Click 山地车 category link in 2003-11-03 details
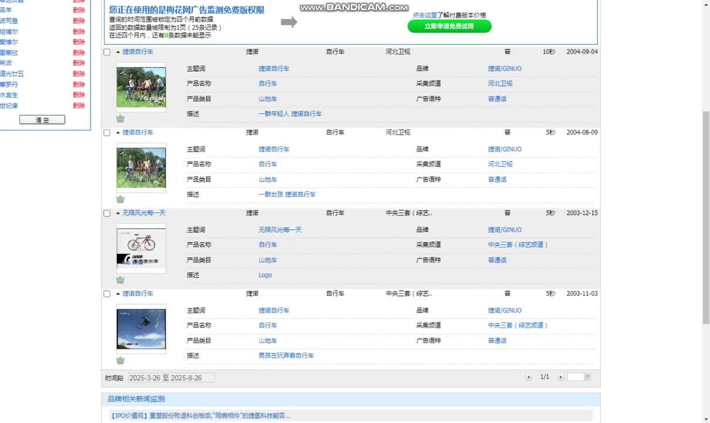The image size is (710, 423). [268, 340]
